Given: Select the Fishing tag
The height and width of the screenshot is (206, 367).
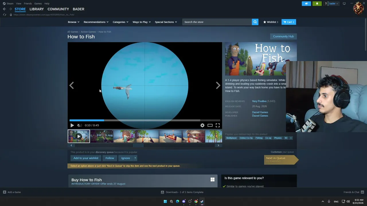Looking at the screenshot, I should 259,138.
